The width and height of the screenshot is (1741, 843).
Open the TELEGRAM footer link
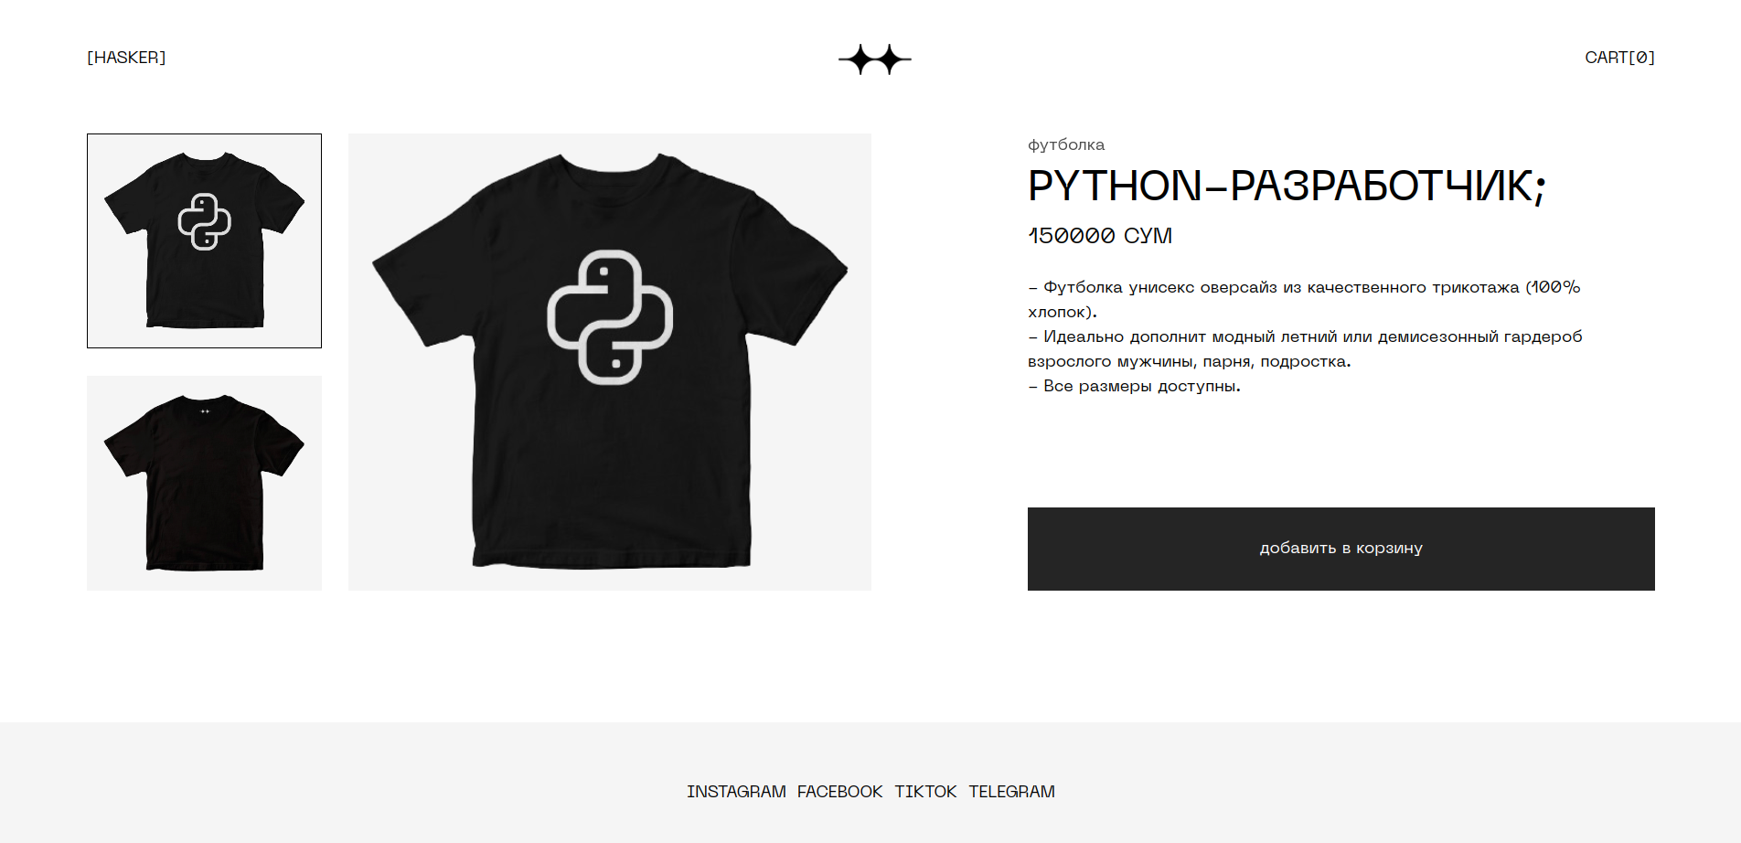(1011, 792)
